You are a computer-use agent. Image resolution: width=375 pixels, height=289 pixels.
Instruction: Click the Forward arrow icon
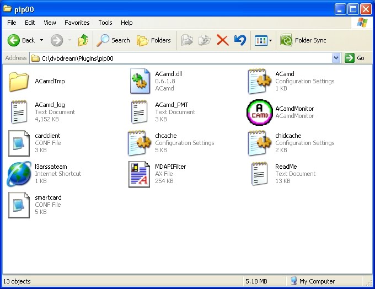pyautogui.click(x=57, y=40)
